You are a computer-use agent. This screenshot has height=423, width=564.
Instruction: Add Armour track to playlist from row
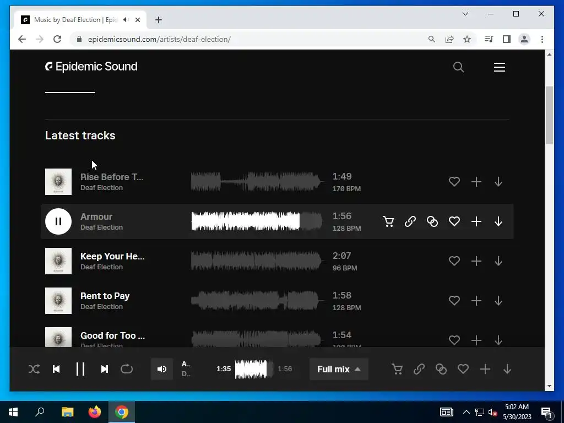[x=476, y=221]
